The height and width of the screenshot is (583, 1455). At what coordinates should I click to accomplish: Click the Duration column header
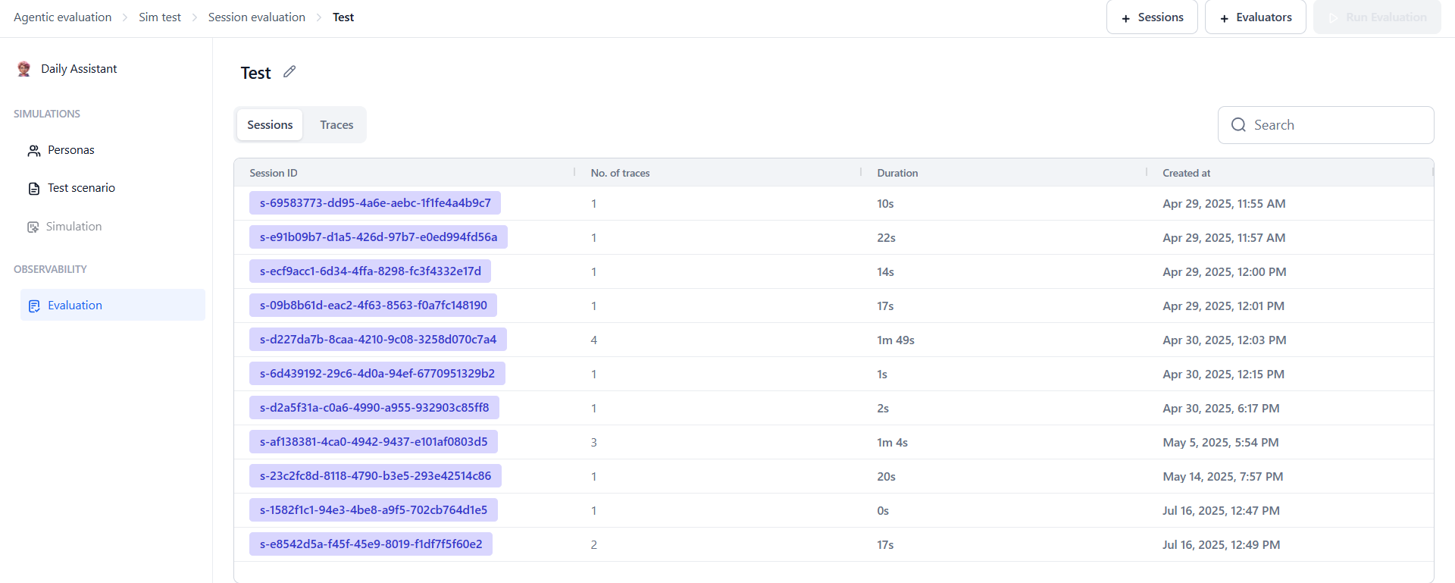(897, 173)
